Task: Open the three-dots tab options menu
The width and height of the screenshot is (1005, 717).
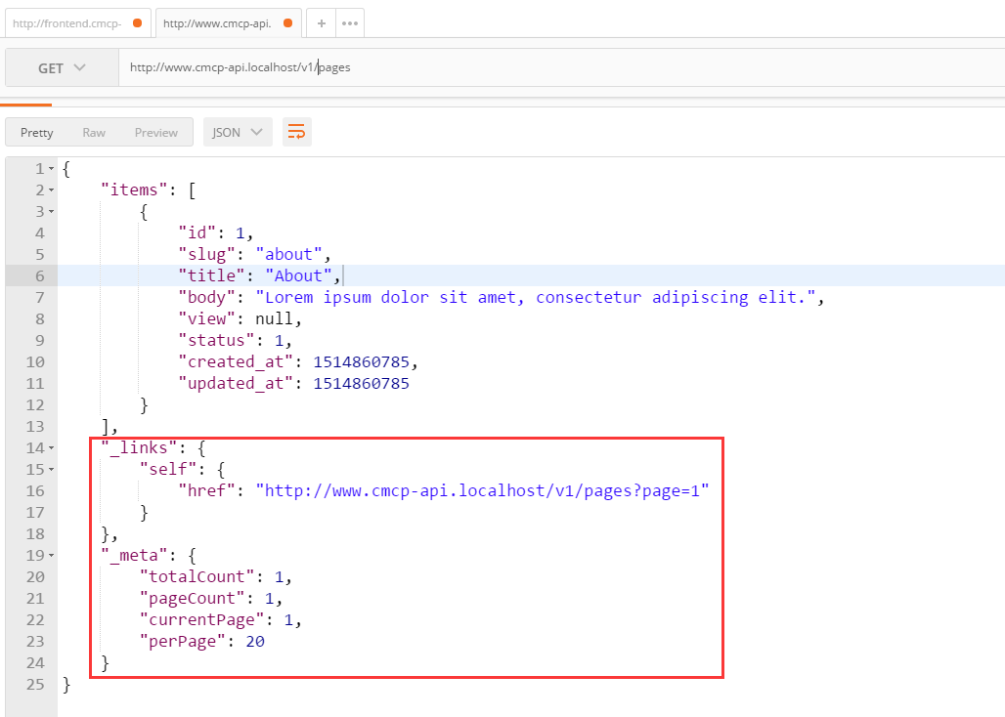Action: (350, 23)
